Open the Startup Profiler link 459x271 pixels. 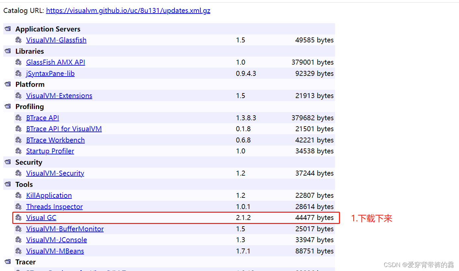50,151
